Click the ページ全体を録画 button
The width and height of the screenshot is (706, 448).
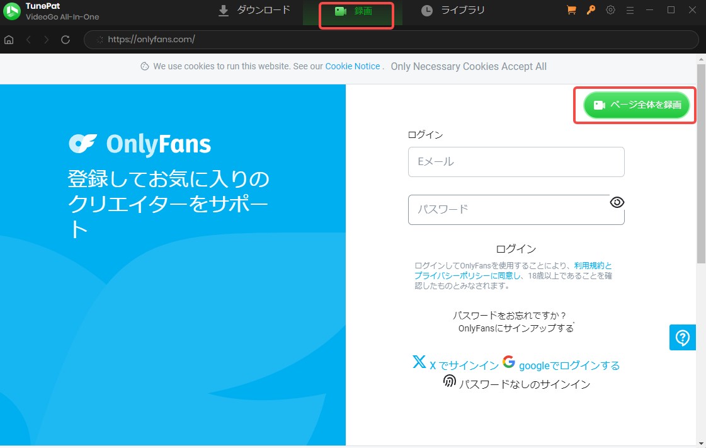point(636,105)
